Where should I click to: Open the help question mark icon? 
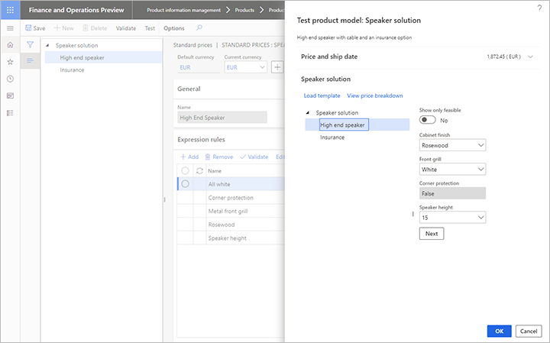pyautogui.click(x=539, y=8)
